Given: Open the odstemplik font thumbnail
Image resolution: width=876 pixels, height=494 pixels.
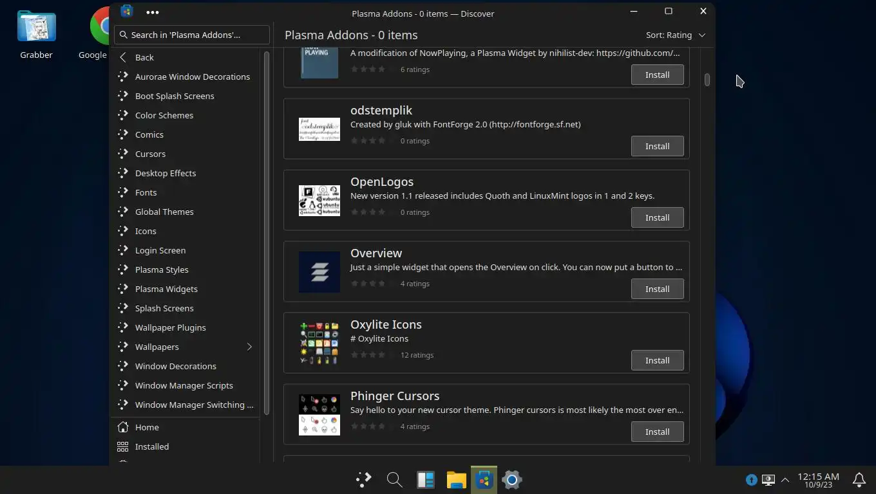Looking at the screenshot, I should click(x=319, y=129).
